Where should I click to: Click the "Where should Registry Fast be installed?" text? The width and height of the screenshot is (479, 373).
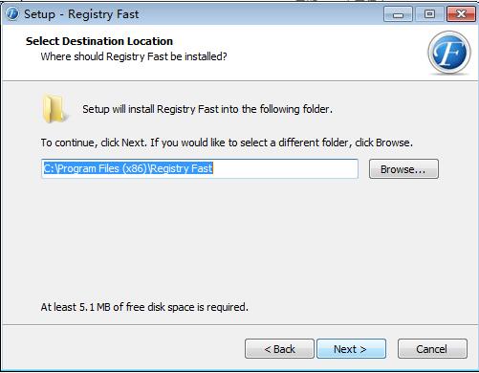pyautogui.click(x=134, y=56)
